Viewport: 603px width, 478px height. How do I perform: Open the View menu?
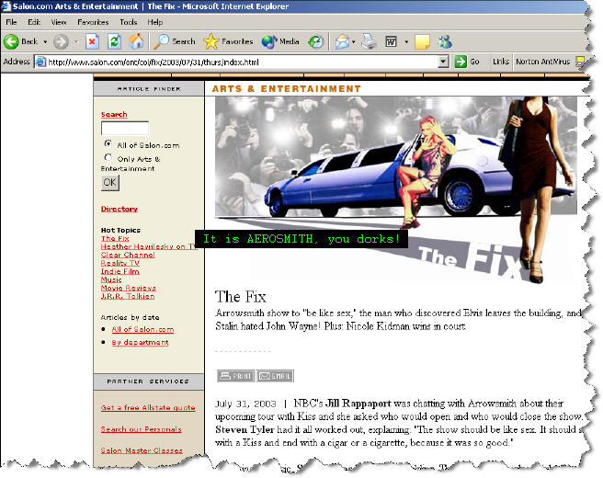pos(59,22)
